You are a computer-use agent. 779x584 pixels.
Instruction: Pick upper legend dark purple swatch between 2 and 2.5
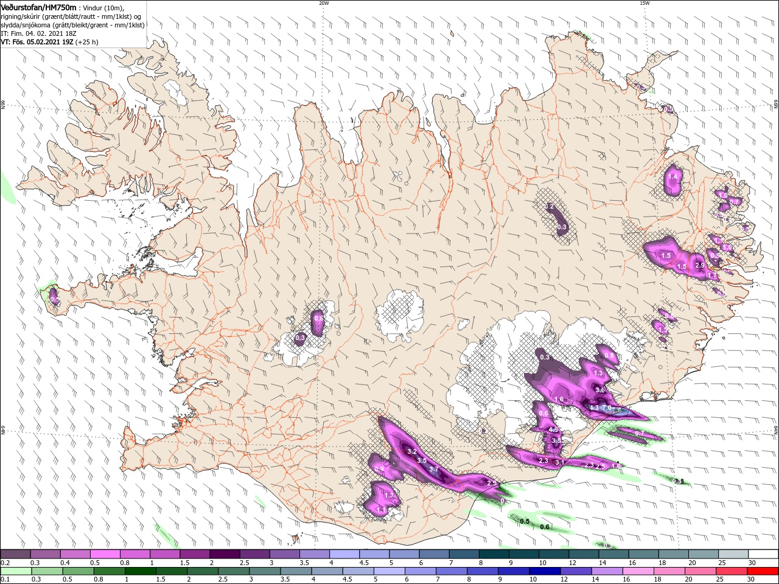coord(225,554)
